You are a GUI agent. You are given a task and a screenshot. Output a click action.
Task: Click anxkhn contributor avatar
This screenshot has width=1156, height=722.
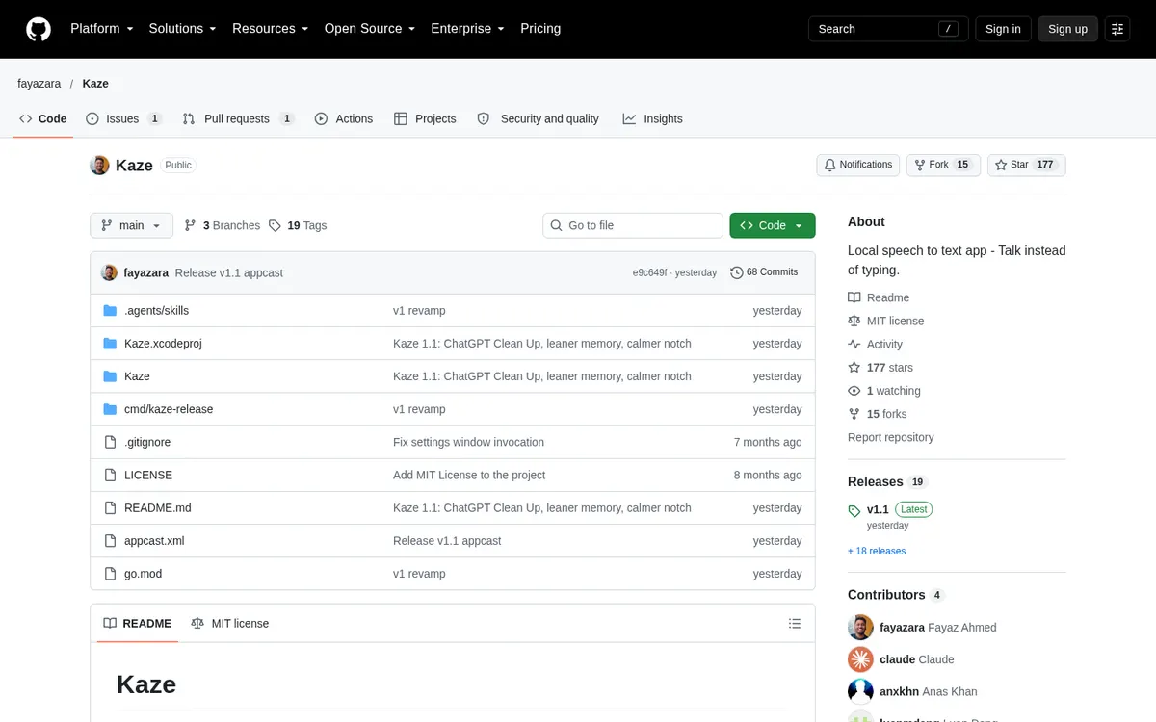[x=860, y=691]
